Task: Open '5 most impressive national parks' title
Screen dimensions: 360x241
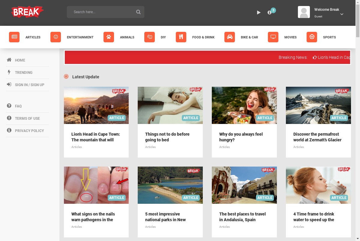Action: [x=166, y=217]
